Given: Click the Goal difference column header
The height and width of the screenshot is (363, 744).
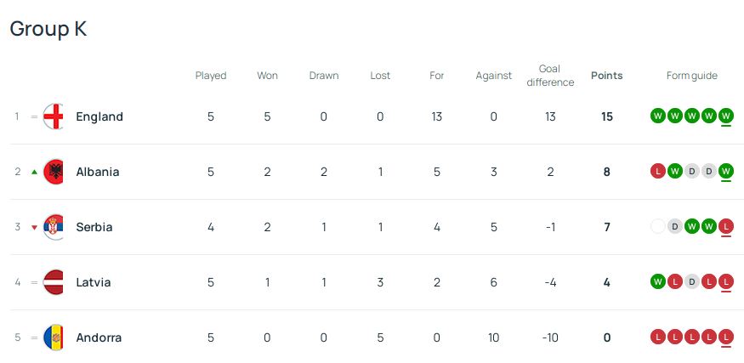Looking at the screenshot, I should (x=550, y=76).
